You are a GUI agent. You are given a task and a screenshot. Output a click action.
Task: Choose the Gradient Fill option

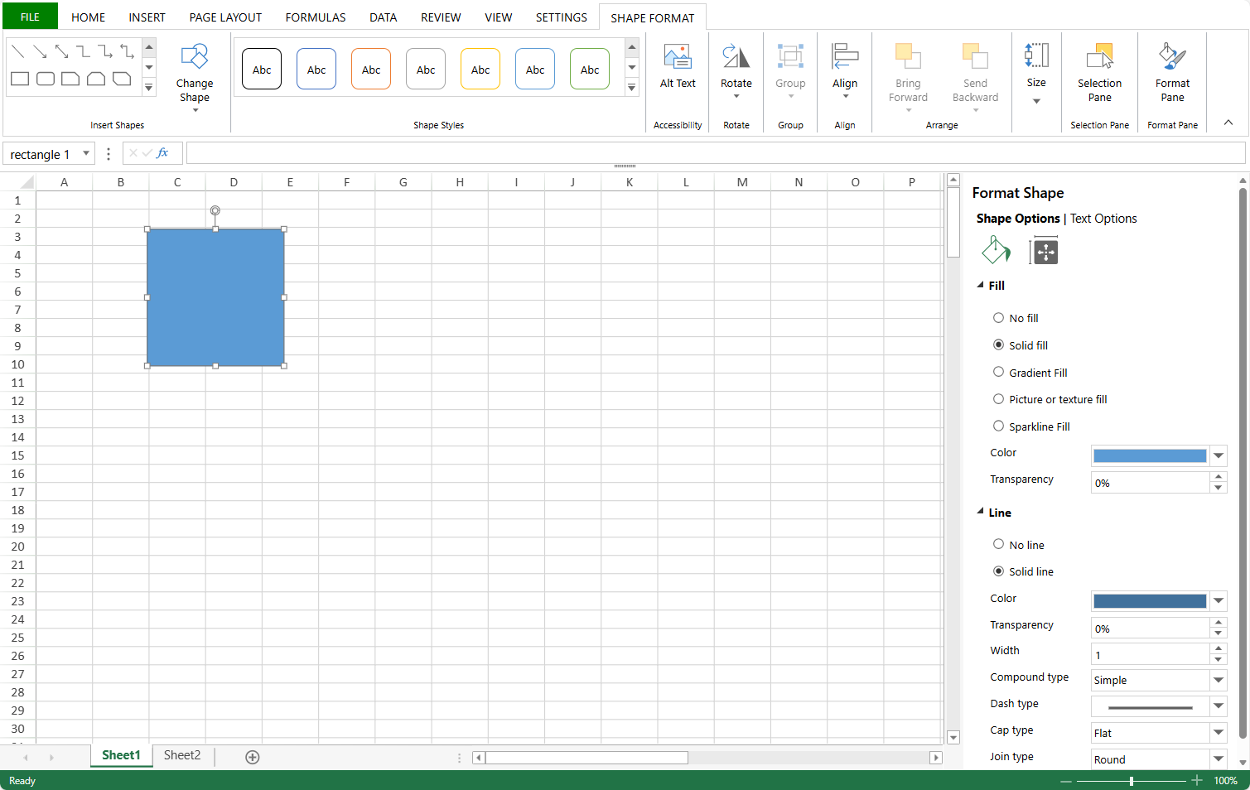pos(998,373)
